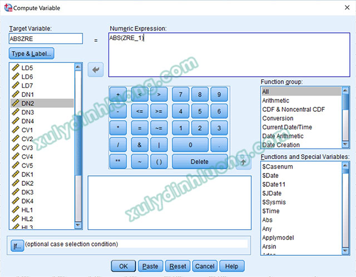
Task: Click the Delete keypad button
Action: click(x=200, y=161)
